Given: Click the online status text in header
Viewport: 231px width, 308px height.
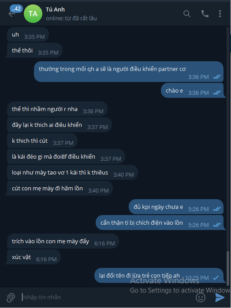Looking at the screenshot, I should pos(71,18).
